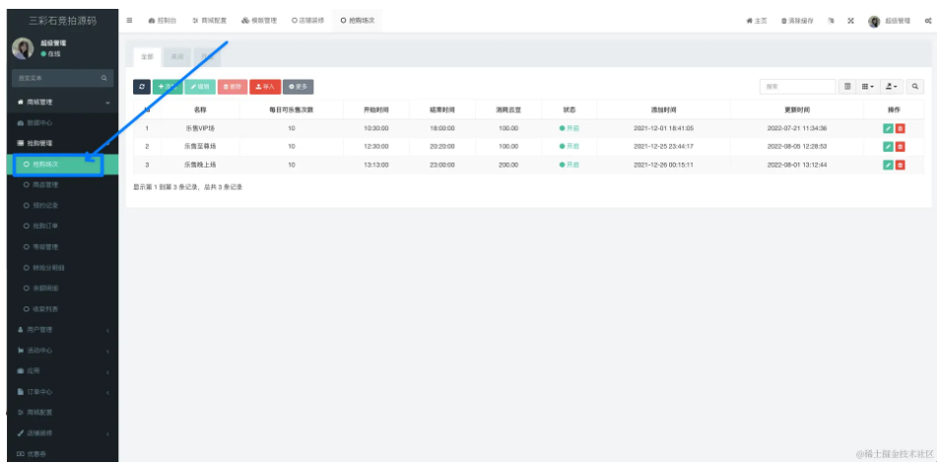Click the red 导入 import button

point(264,88)
